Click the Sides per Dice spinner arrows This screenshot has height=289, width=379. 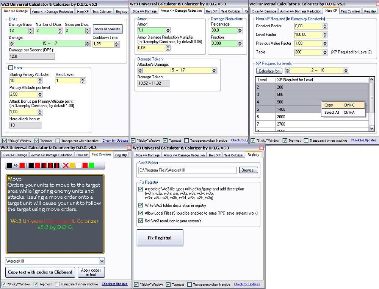click(88, 31)
